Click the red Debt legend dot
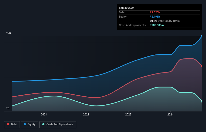The width and height of the screenshot is (206, 132). pos(8,124)
